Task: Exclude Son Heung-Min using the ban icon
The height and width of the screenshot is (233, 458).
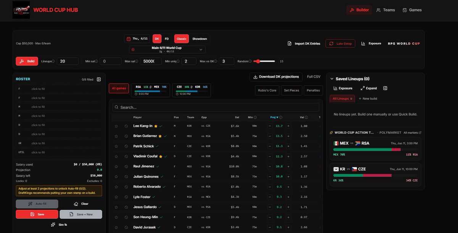Action: click(x=126, y=217)
